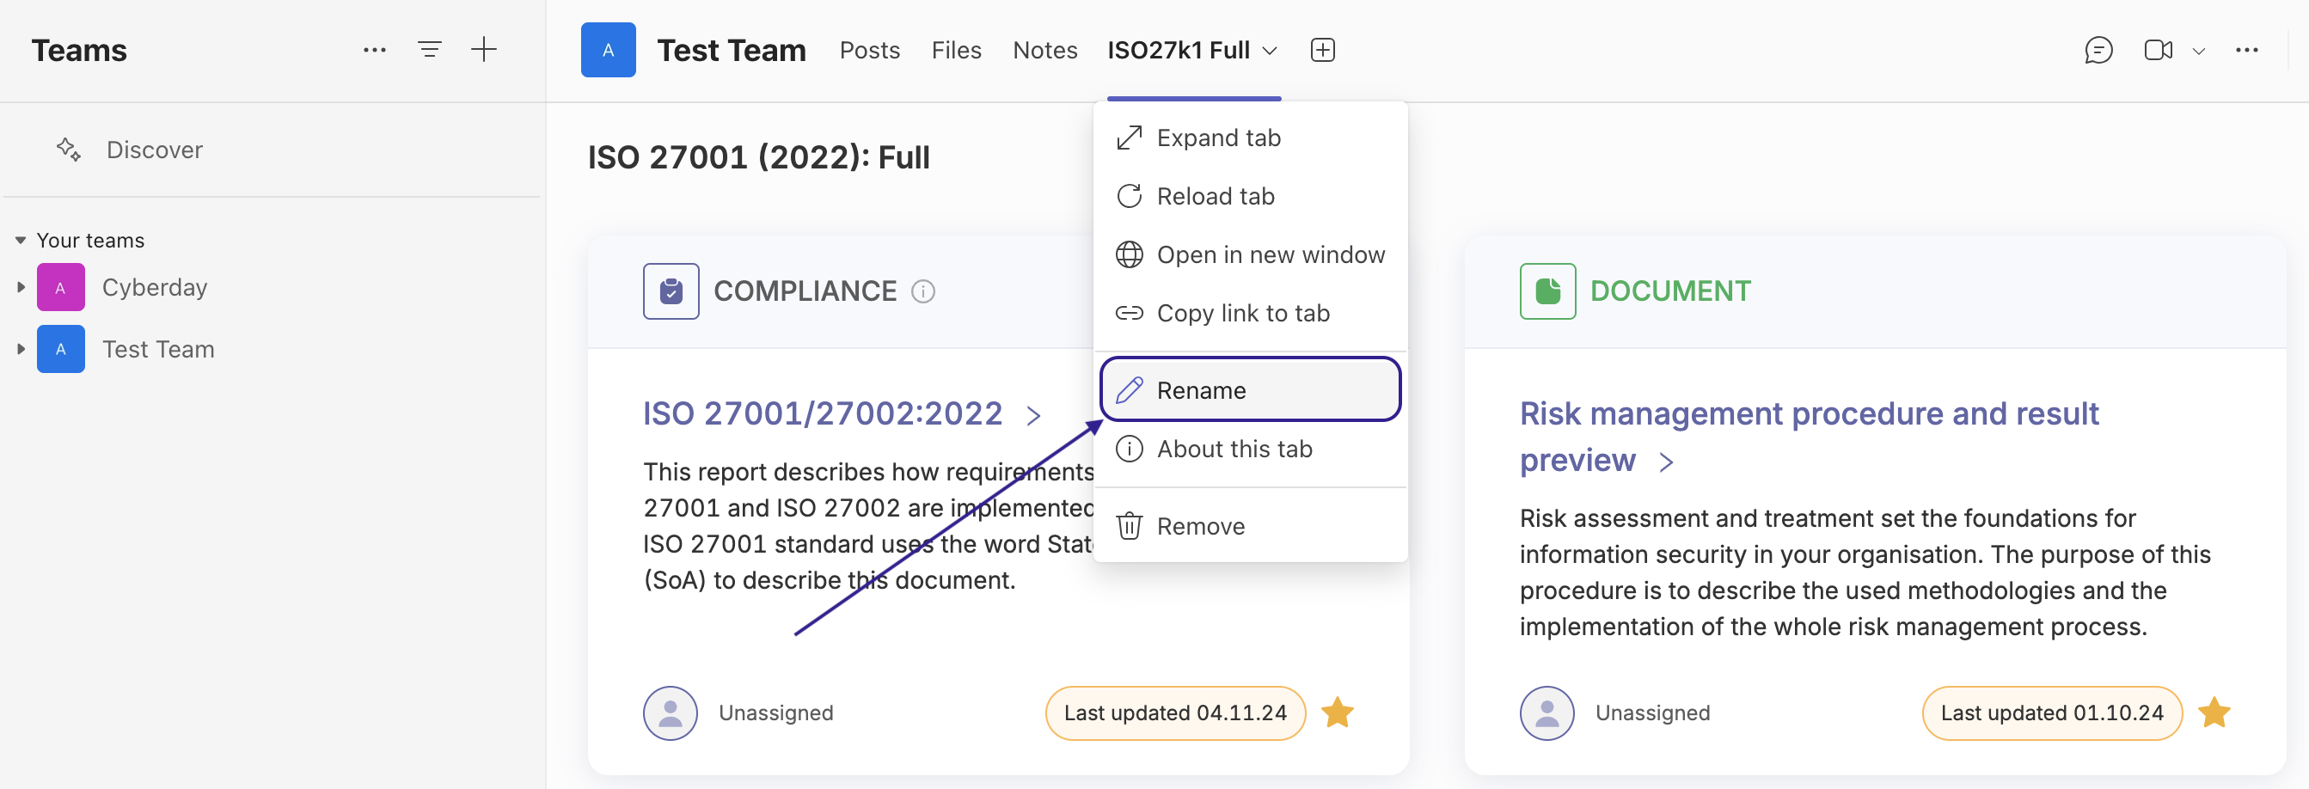Select Copy link to tab
The image size is (2309, 789).
[1250, 313]
